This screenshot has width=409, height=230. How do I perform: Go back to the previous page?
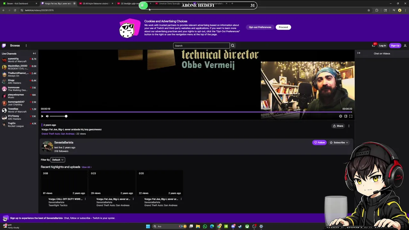(x=4, y=10)
